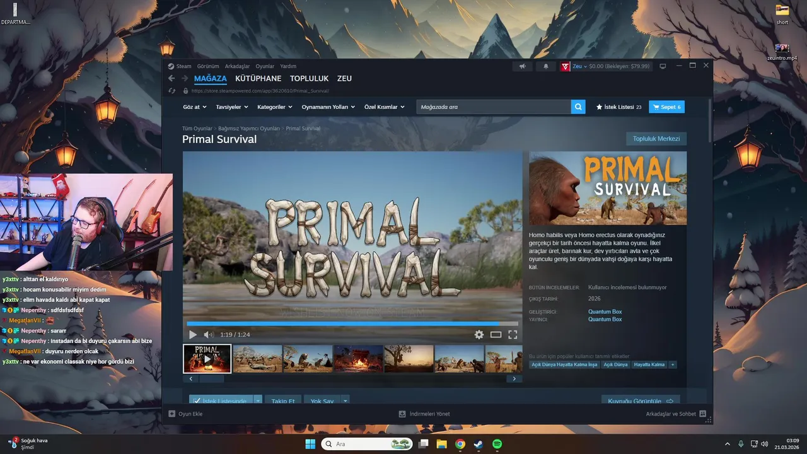
Task: Expand the Tavsiyeler menu
Action: (232, 107)
